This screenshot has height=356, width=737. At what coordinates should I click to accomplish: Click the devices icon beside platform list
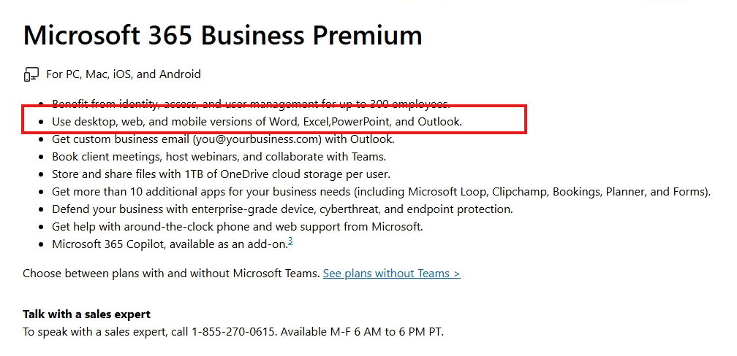pos(31,74)
